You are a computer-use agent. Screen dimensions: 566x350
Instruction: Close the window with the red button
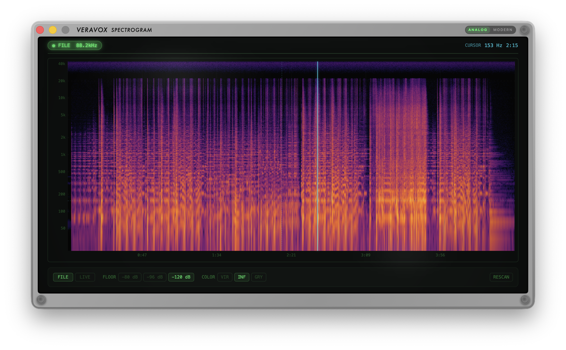pyautogui.click(x=40, y=30)
